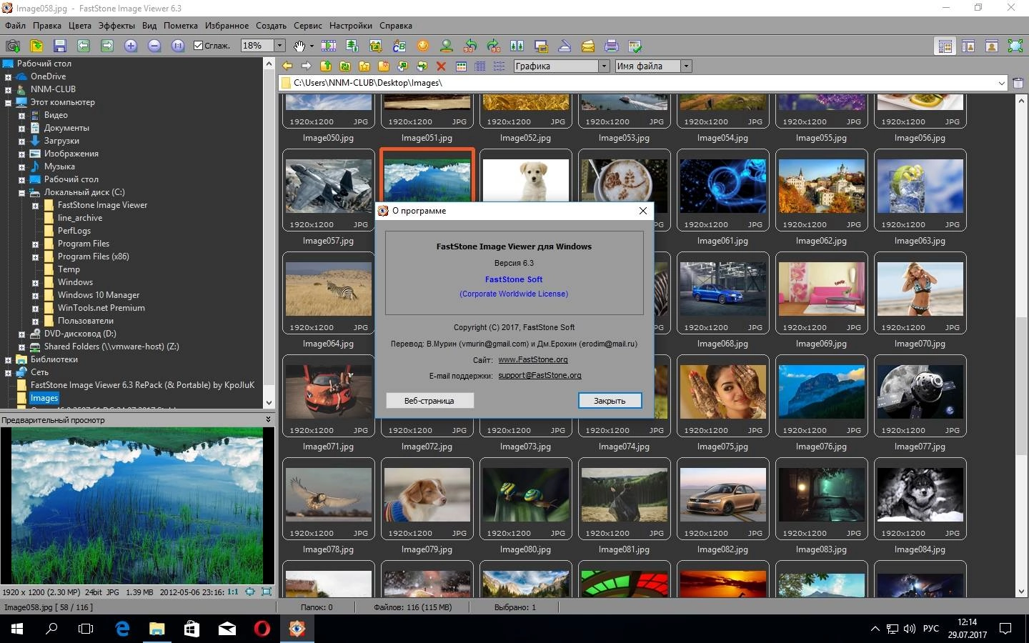Viewport: 1029px width, 643px height.
Task: Click the РУС language indicator
Action: 931,629
